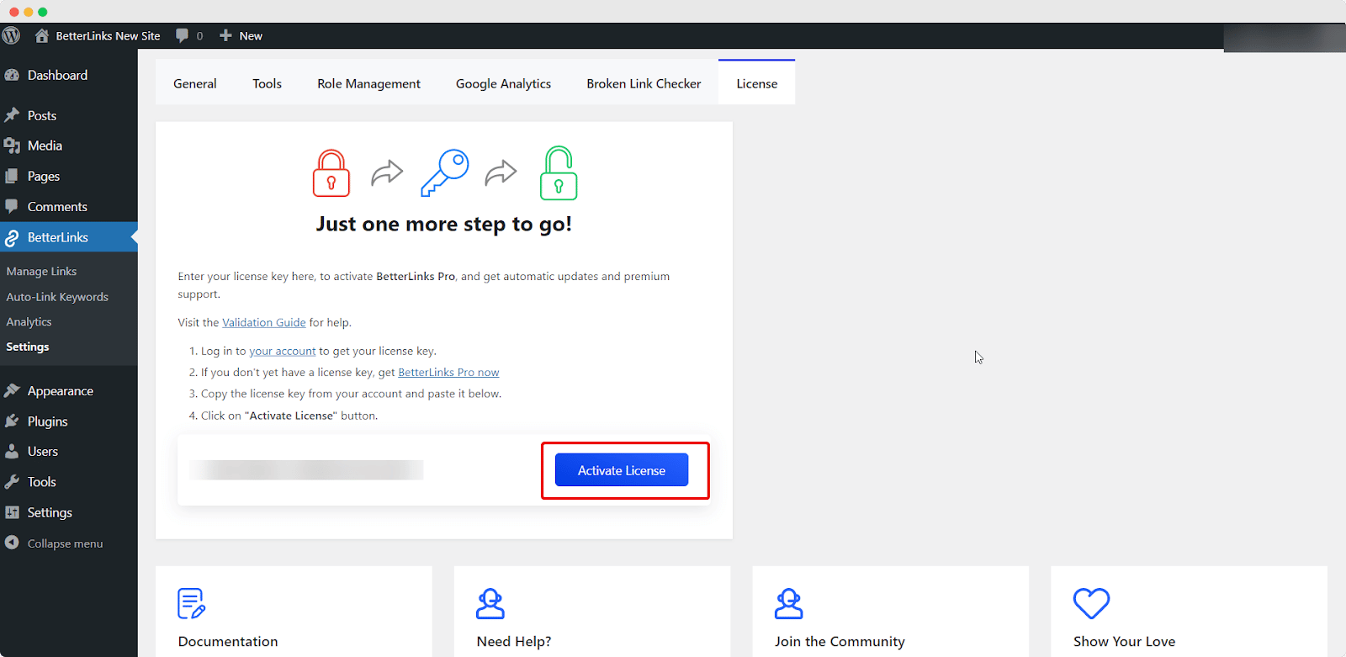The height and width of the screenshot is (657, 1346).
Task: Click the blue key icon
Action: pyautogui.click(x=444, y=173)
